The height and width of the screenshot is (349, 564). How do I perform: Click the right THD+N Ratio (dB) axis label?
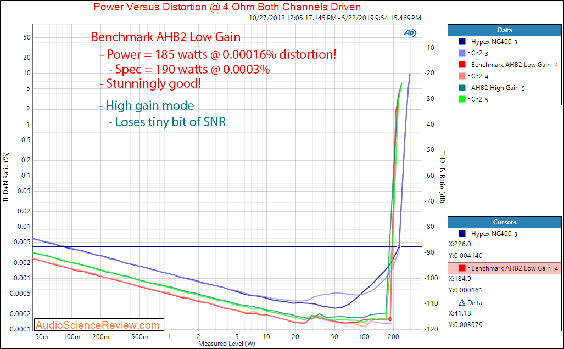pos(443,177)
